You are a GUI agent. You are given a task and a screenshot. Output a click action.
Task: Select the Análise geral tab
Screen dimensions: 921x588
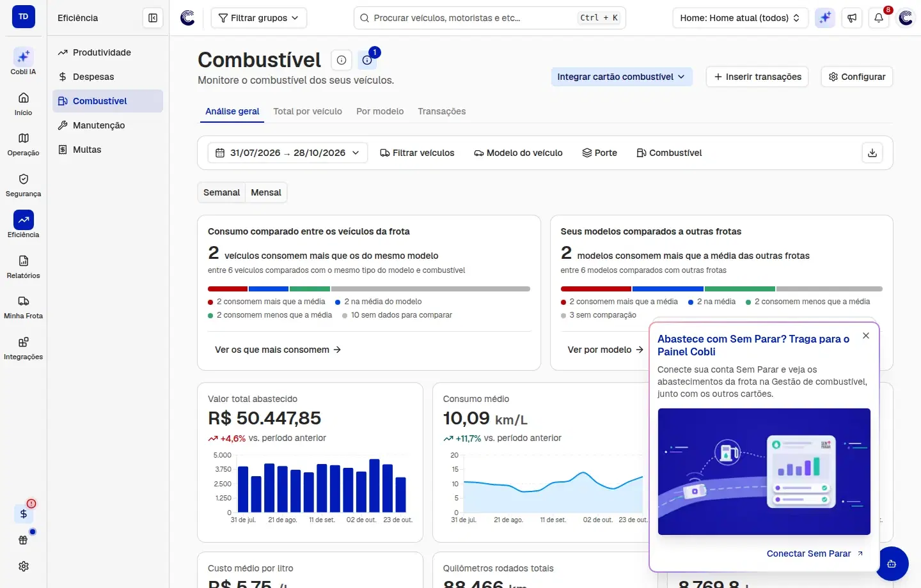pyautogui.click(x=232, y=111)
